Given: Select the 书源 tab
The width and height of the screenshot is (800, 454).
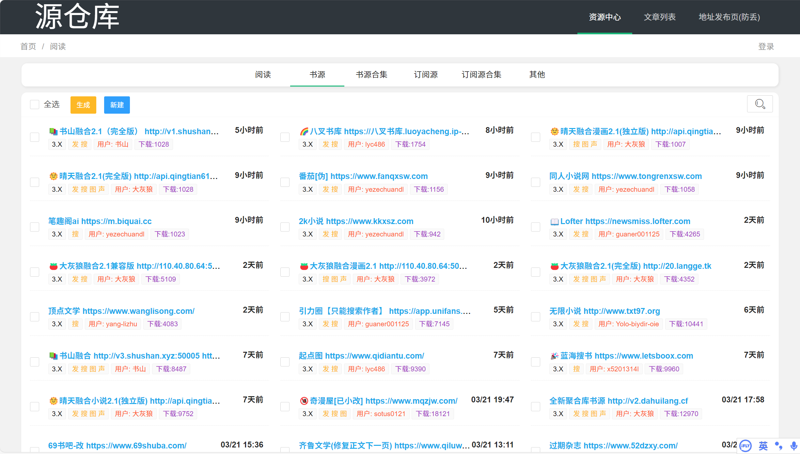Looking at the screenshot, I should click(317, 75).
